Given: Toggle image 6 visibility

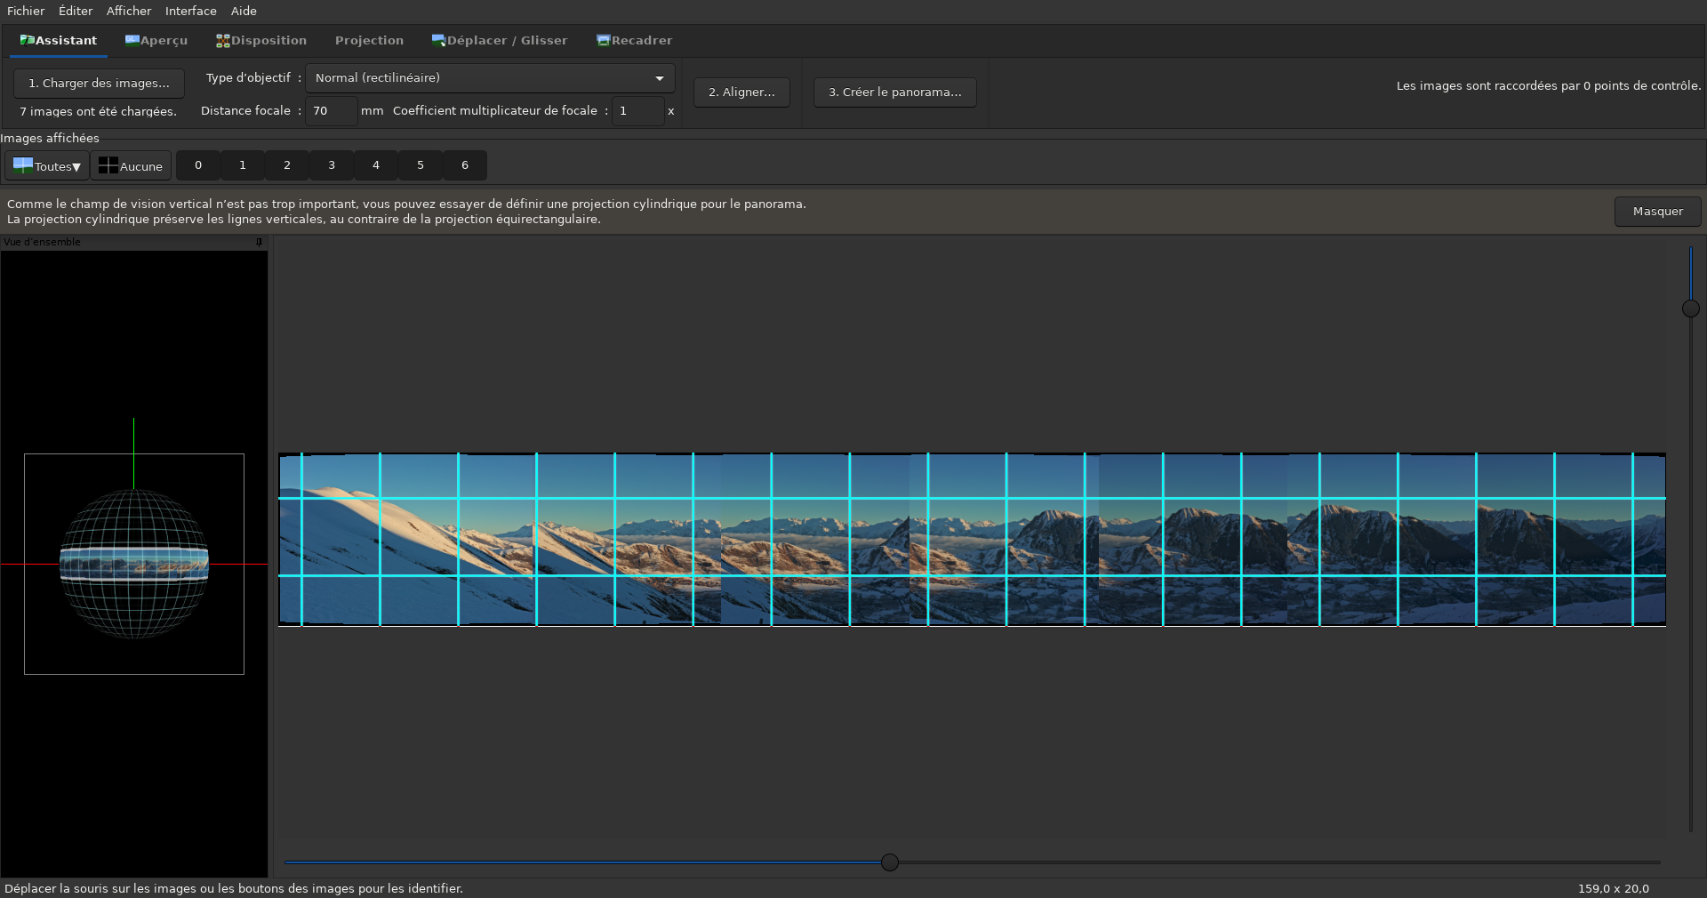Looking at the screenshot, I should tap(465, 165).
